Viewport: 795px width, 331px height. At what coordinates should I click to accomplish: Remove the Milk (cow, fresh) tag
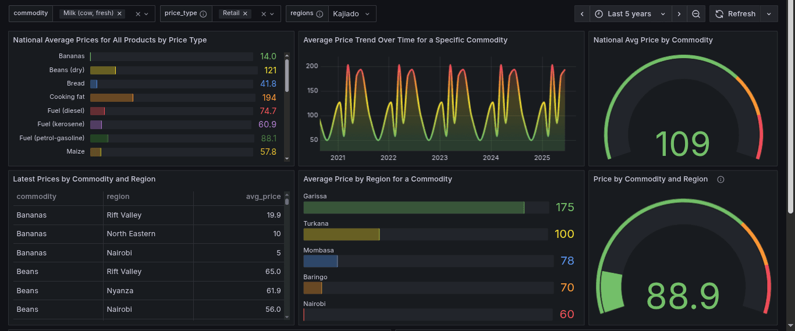tap(119, 13)
